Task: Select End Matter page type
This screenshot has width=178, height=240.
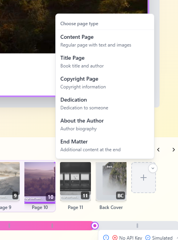Action: [x=105, y=145]
